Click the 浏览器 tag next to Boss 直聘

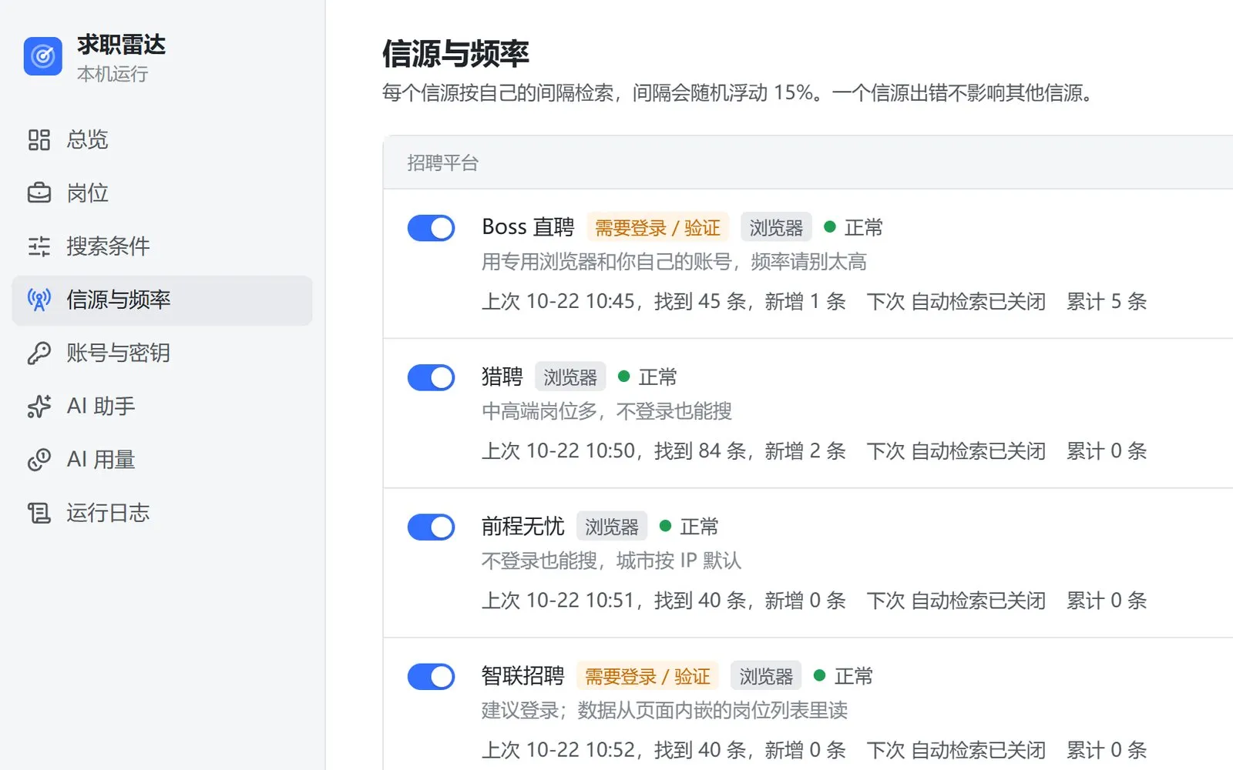776,228
